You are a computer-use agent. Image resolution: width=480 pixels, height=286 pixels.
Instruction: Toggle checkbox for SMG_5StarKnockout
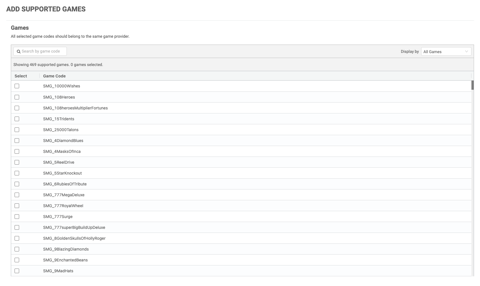(17, 173)
